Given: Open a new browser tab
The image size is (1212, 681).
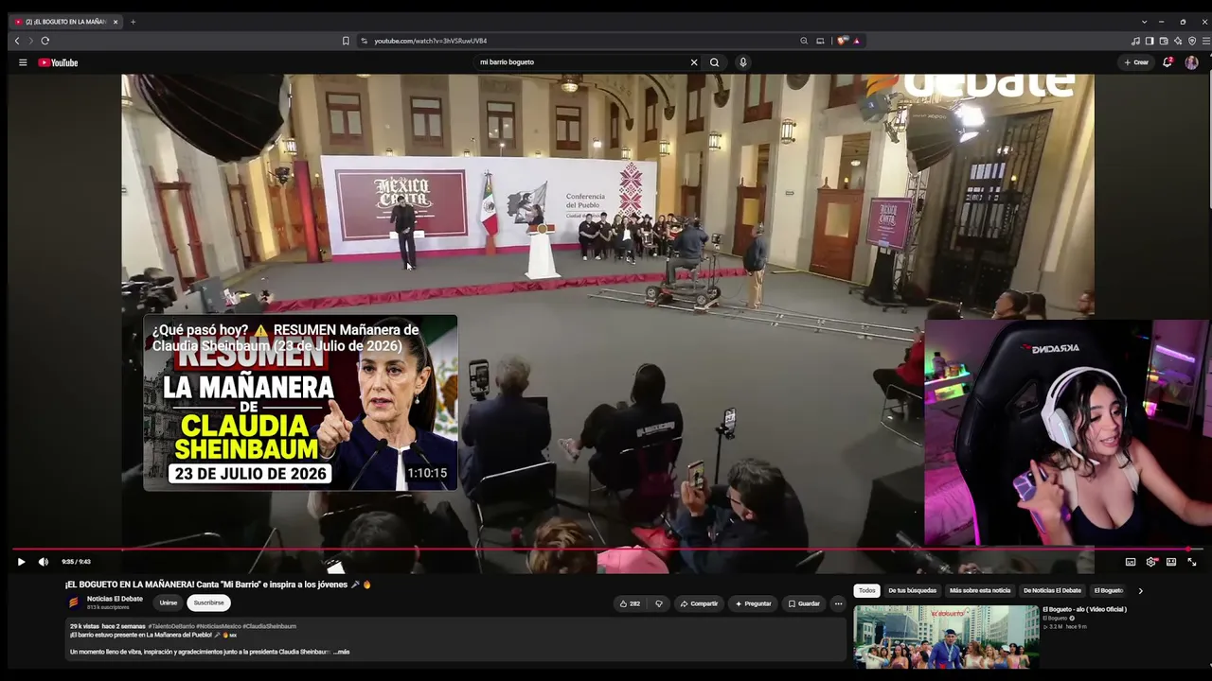Looking at the screenshot, I should click(133, 22).
